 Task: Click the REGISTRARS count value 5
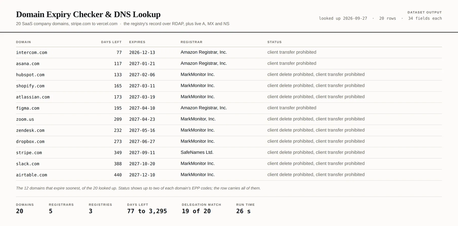coord(51,211)
